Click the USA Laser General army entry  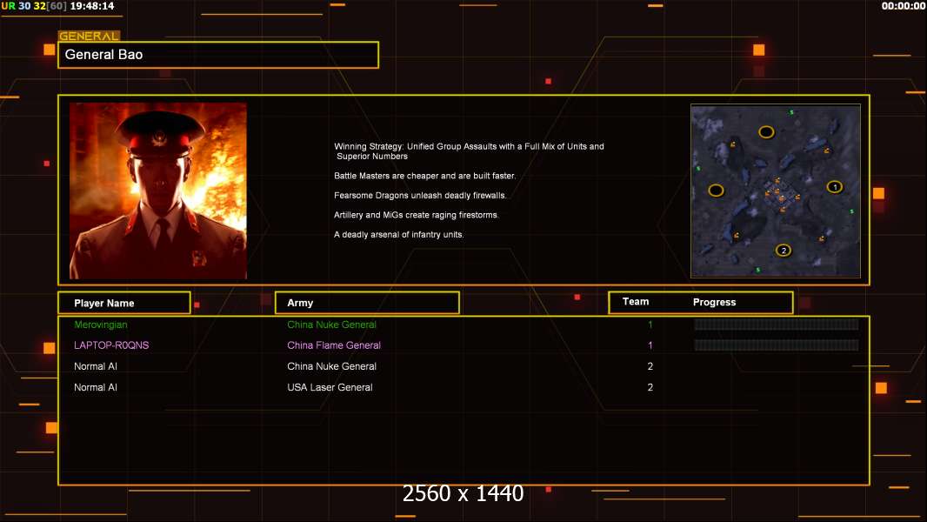click(330, 387)
